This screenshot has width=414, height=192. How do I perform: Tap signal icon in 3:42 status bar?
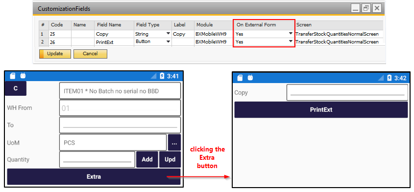pos(381,78)
